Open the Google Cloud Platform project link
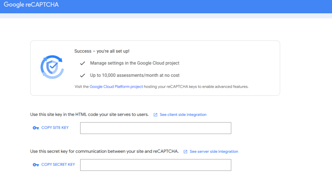Viewport: 332px width, 183px height. pos(116,86)
